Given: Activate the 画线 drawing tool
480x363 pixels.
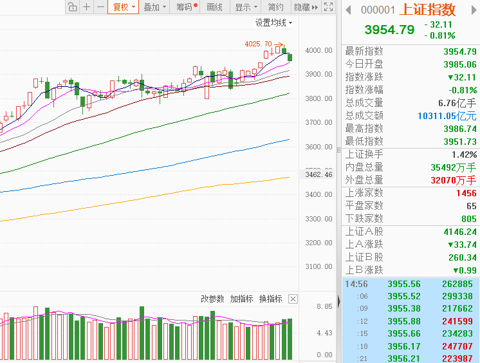Looking at the screenshot, I should (x=215, y=7).
